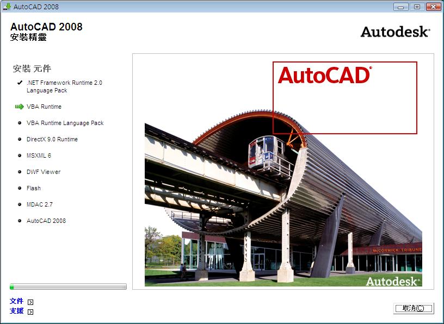
Task: Minimize the AutoCAD 2008 installer window
Action: (x=400, y=7)
